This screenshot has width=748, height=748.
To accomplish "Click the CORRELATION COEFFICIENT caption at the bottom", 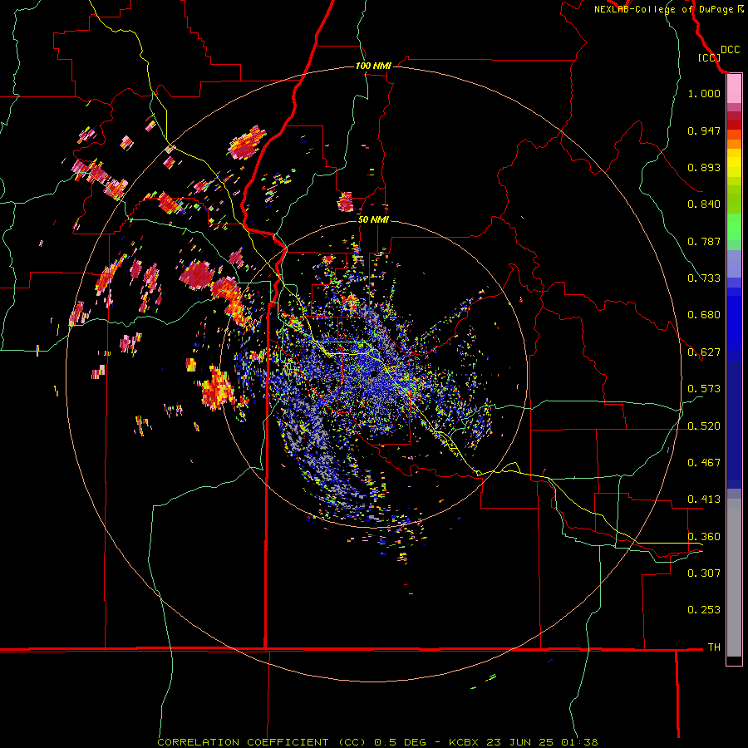I will click(x=377, y=742).
